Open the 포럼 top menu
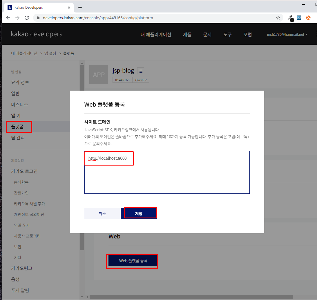This screenshot has width=317, height=300. 248,34
